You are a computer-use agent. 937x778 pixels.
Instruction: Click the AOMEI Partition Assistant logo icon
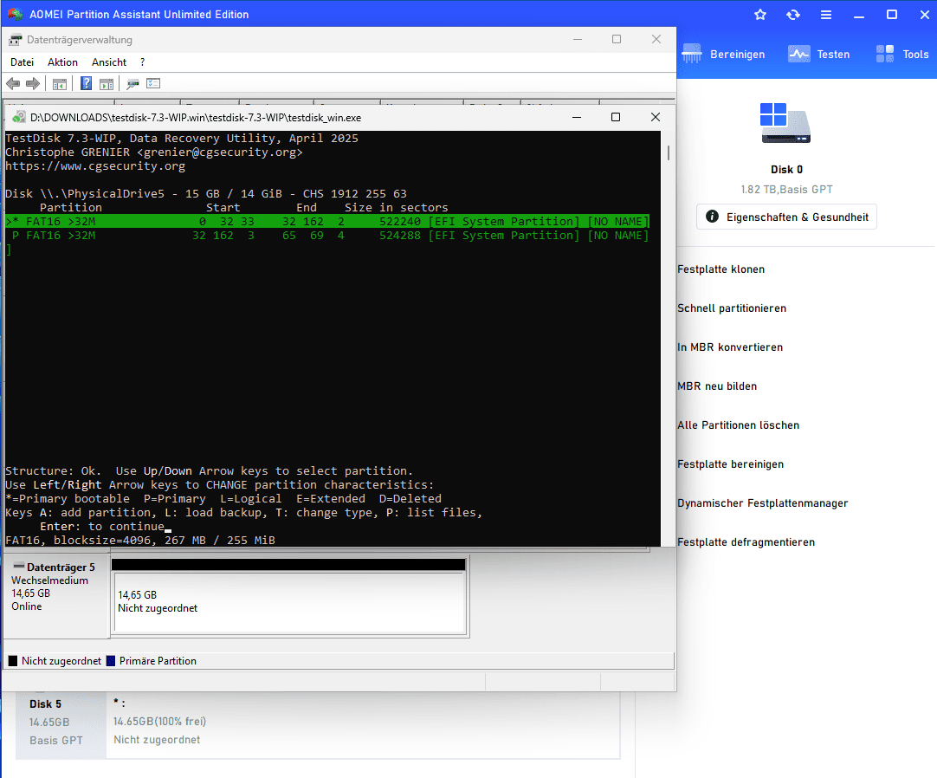[x=15, y=15]
